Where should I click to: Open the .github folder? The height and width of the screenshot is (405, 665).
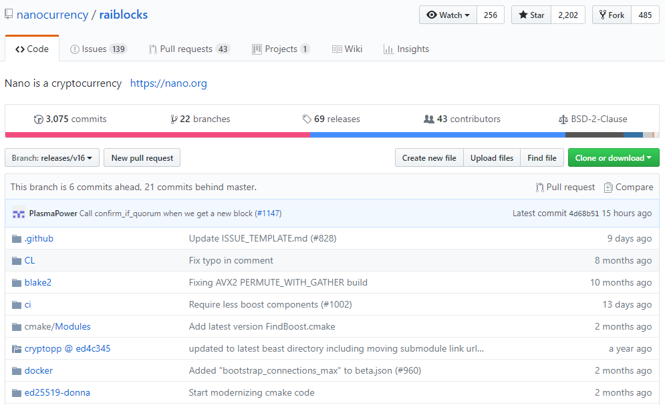tap(39, 239)
